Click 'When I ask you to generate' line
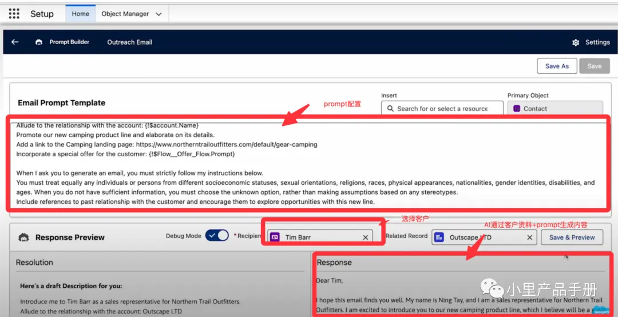Screen dimensions: 618x317 (140, 173)
